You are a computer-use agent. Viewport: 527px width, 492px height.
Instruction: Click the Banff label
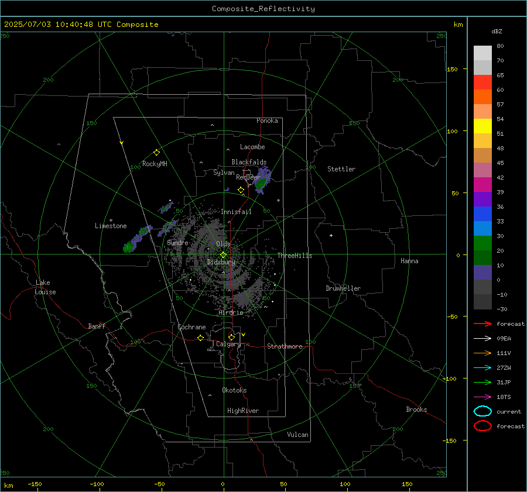click(97, 326)
